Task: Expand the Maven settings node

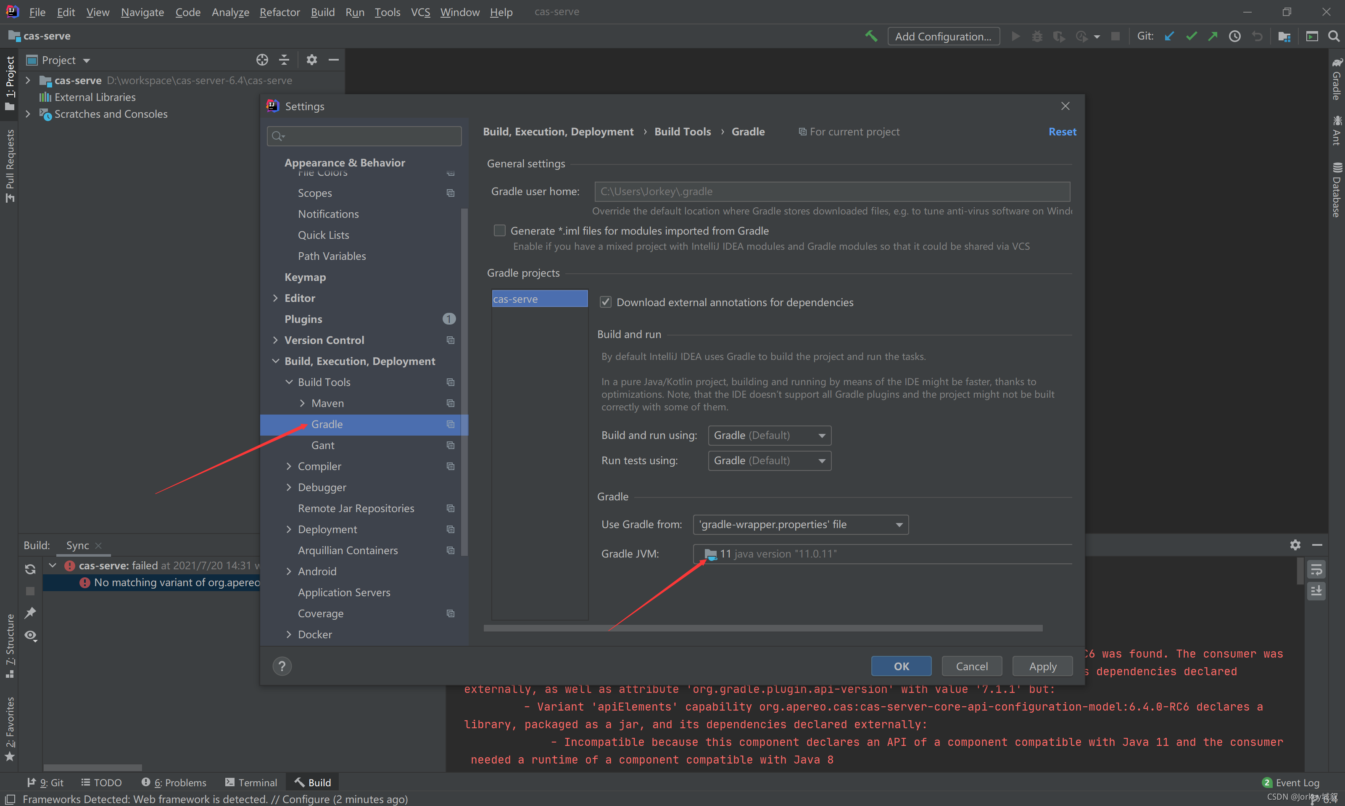Action: (x=302, y=403)
